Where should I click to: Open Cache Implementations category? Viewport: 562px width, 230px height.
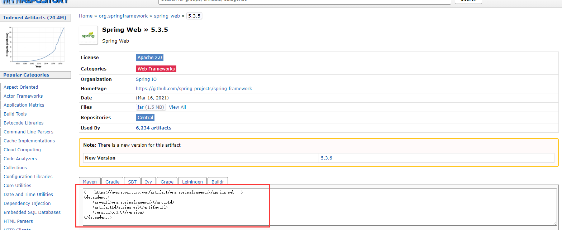pyautogui.click(x=29, y=141)
